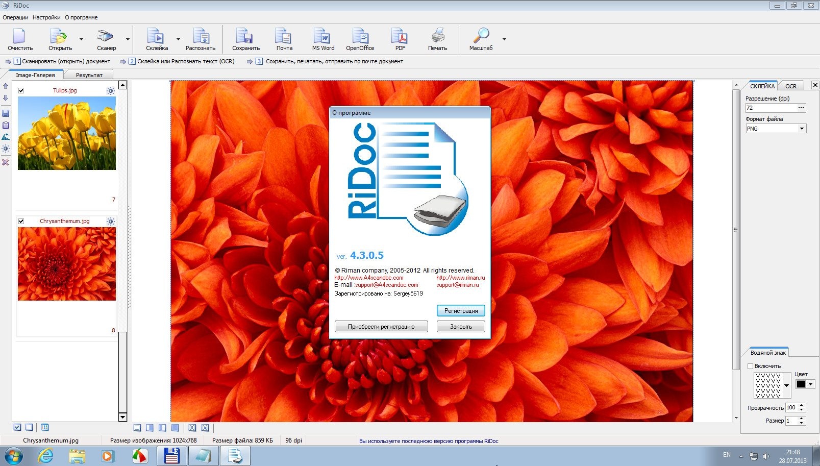The image size is (820, 466).
Task: Open Windows Explorer folder in taskbar
Action: 77,456
